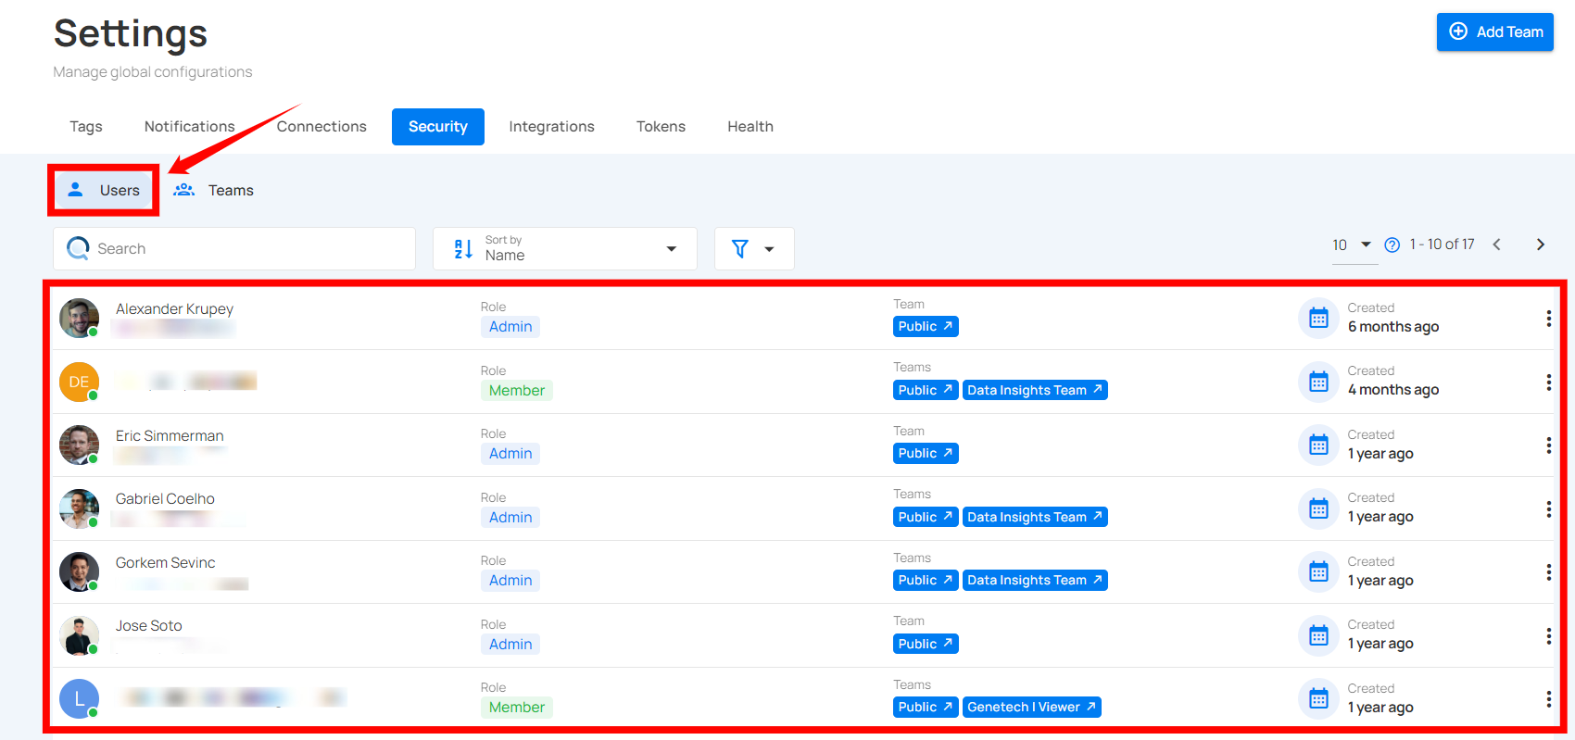Open Data Insights Team link for Gabriel Coelho
The width and height of the screenshot is (1575, 740).
click(1035, 517)
